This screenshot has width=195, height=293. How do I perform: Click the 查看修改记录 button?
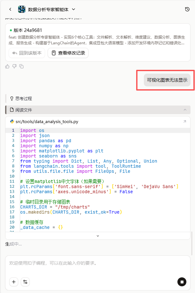(x=68, y=53)
